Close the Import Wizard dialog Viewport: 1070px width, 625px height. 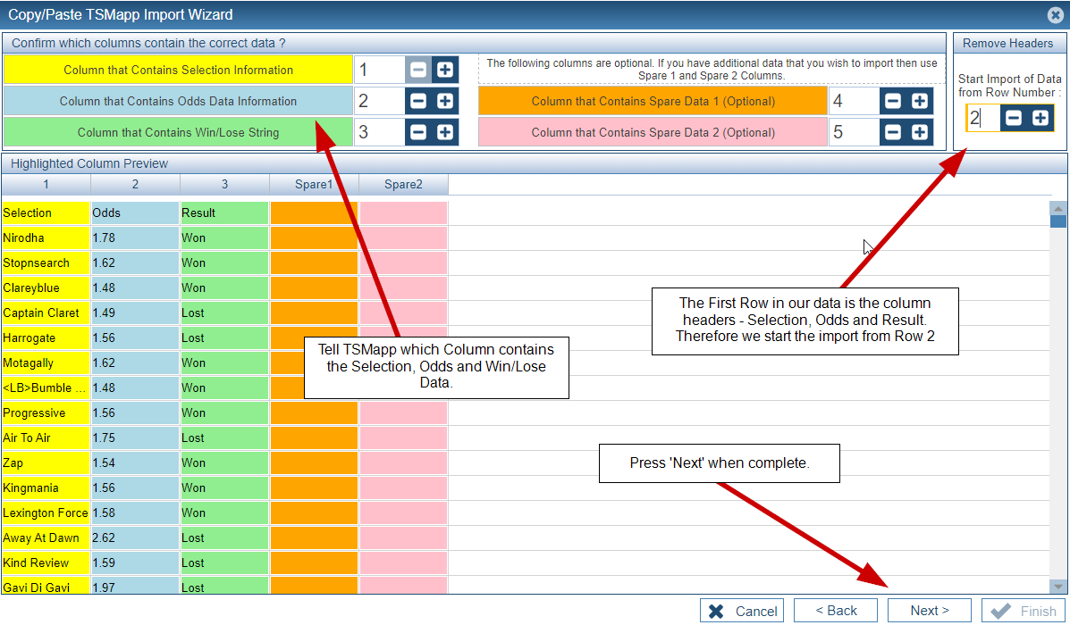click(x=1055, y=15)
